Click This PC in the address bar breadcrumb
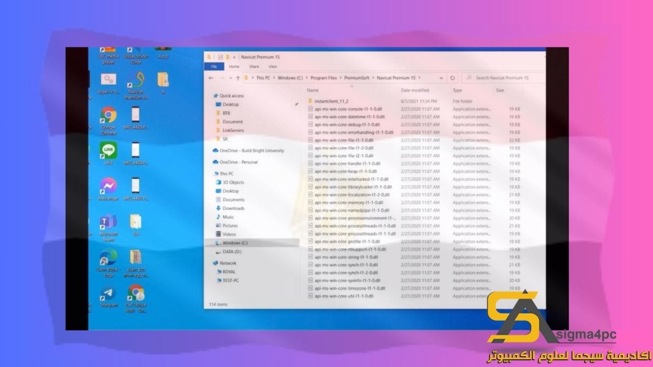The height and width of the screenshot is (367, 653). [263, 78]
